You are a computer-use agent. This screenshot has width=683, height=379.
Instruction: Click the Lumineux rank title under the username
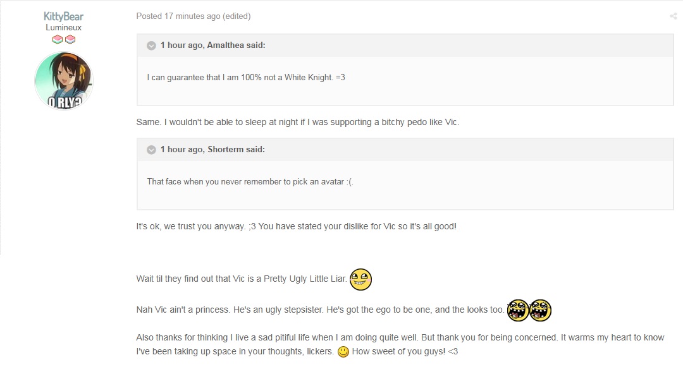(64, 27)
